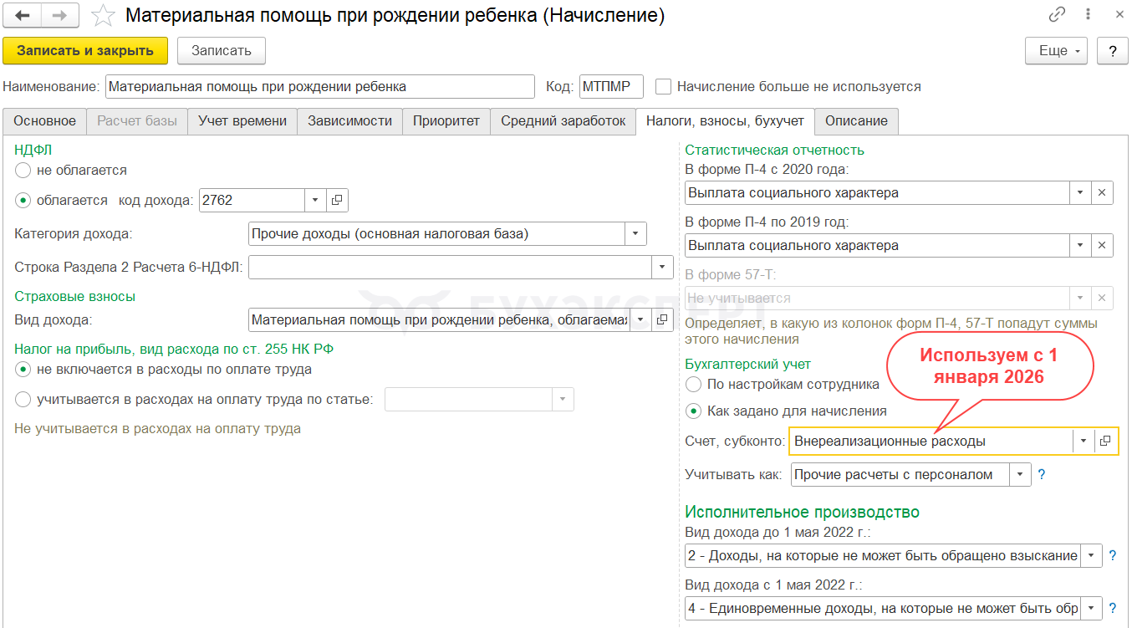This screenshot has height=628, width=1132.
Task: Click into the Наименование text field
Action: click(319, 86)
